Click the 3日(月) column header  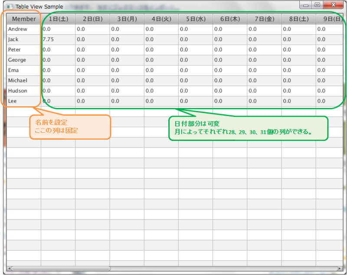click(x=127, y=19)
